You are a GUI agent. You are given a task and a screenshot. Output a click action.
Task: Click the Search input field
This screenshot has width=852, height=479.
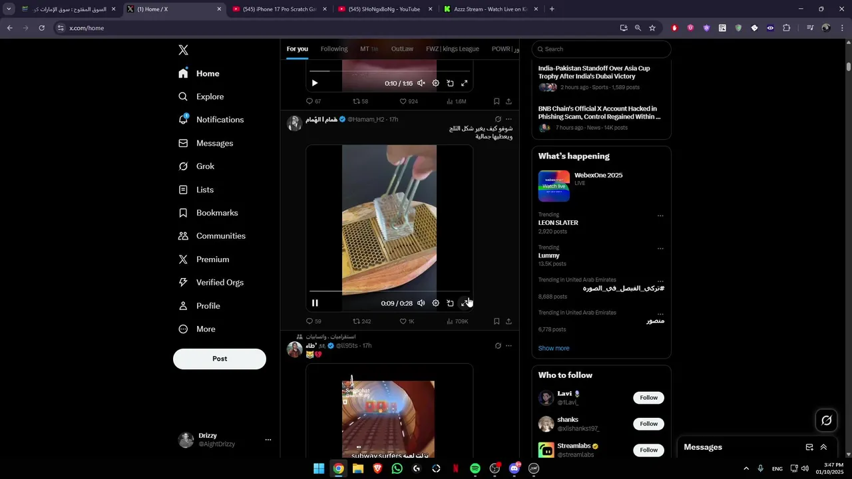coord(601,49)
